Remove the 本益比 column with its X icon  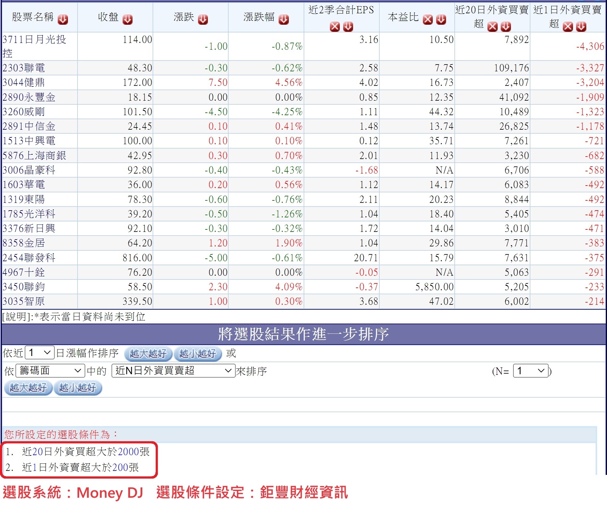[428, 20]
